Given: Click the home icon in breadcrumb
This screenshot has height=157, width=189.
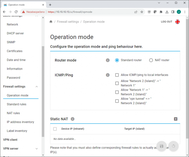Looking at the screenshot, I should click(51, 22).
